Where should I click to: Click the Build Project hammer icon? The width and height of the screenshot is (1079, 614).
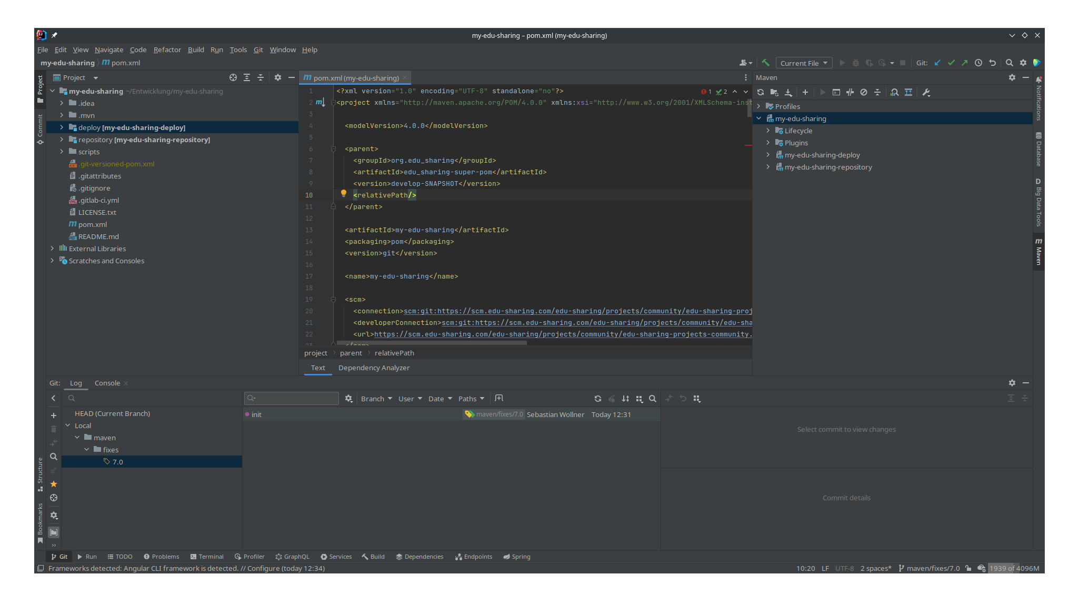coord(766,63)
